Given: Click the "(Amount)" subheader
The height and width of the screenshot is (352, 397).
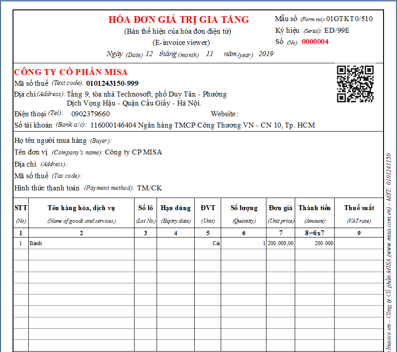Looking at the screenshot, I should pyautogui.click(x=315, y=221).
